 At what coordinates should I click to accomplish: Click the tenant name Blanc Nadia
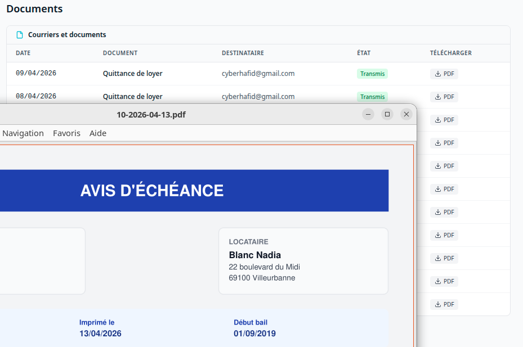255,255
